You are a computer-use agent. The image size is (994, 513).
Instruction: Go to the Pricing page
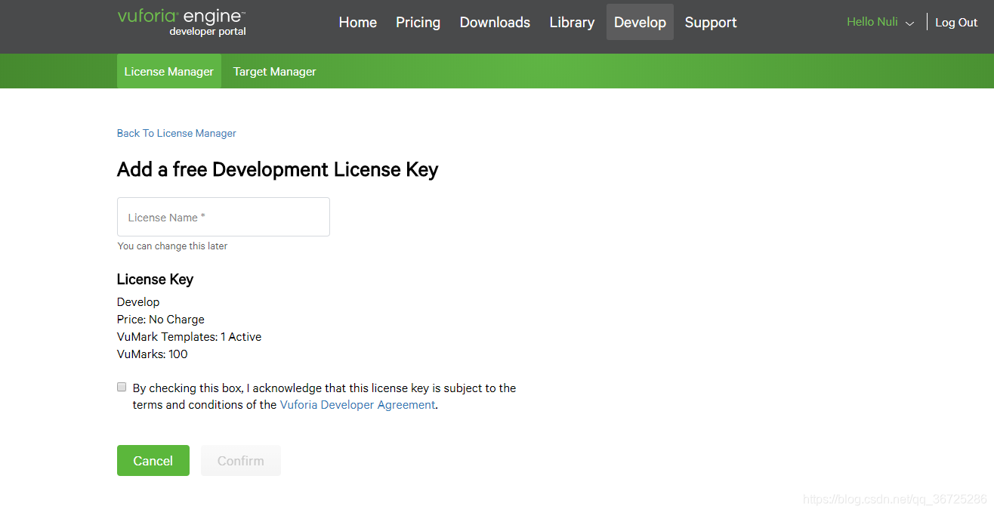[x=418, y=22]
